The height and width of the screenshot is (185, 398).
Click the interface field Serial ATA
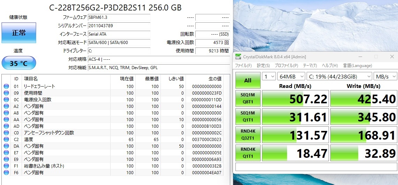119,34
